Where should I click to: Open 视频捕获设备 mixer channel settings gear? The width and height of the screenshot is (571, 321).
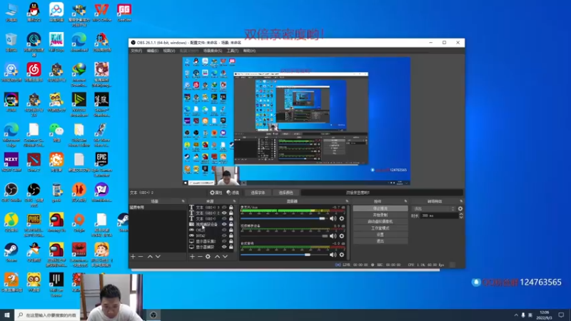[342, 236]
